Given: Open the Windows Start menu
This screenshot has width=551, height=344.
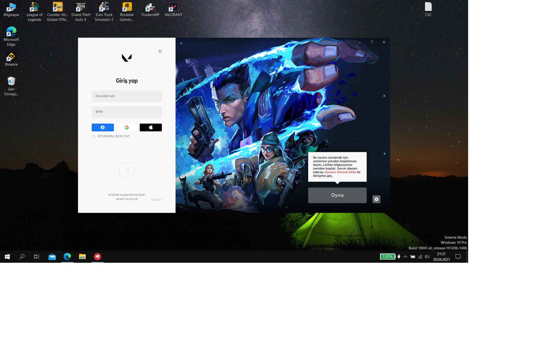Looking at the screenshot, I should 7,257.
